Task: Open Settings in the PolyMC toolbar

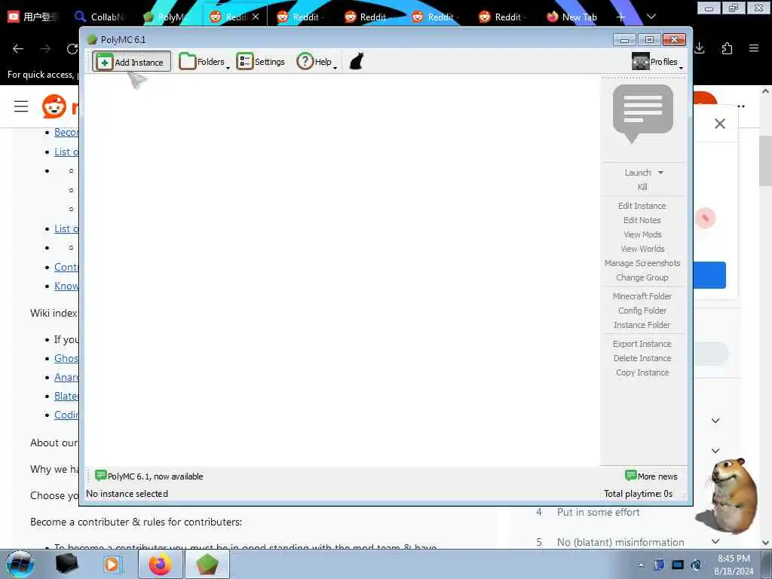Action: click(x=260, y=62)
